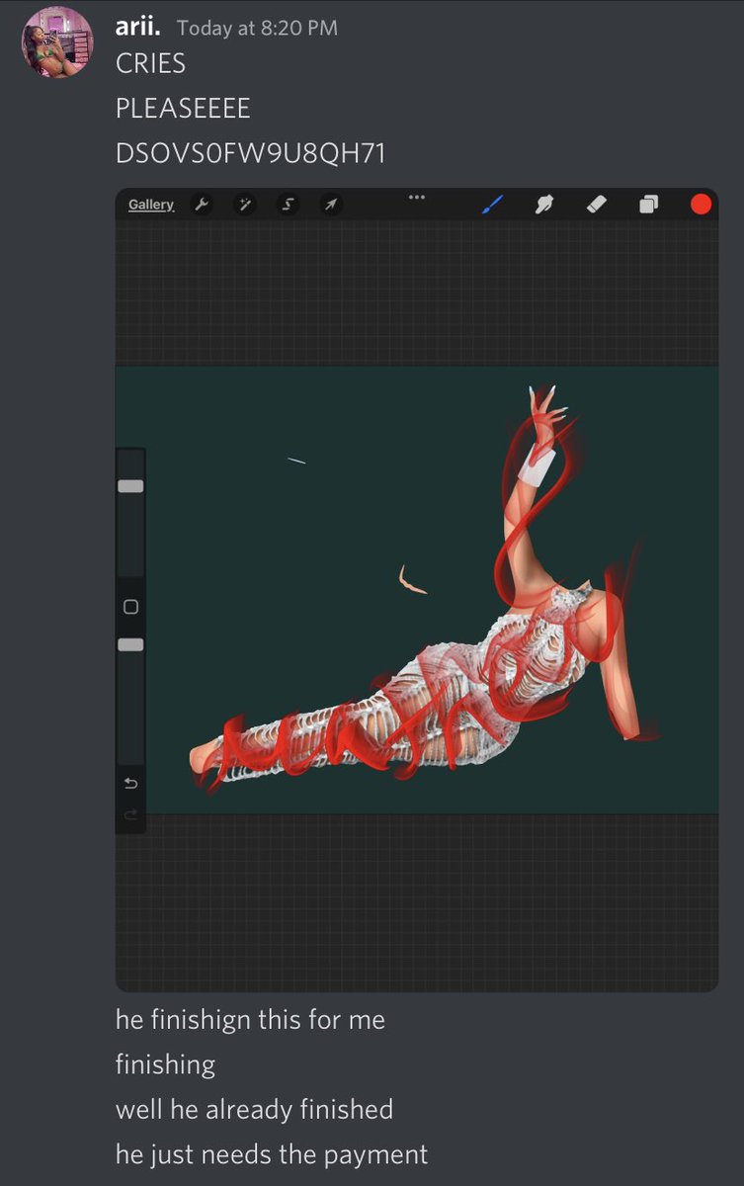Tap the three-dot options at top
Image resolution: width=744 pixels, height=1186 pixels.
pos(417,197)
